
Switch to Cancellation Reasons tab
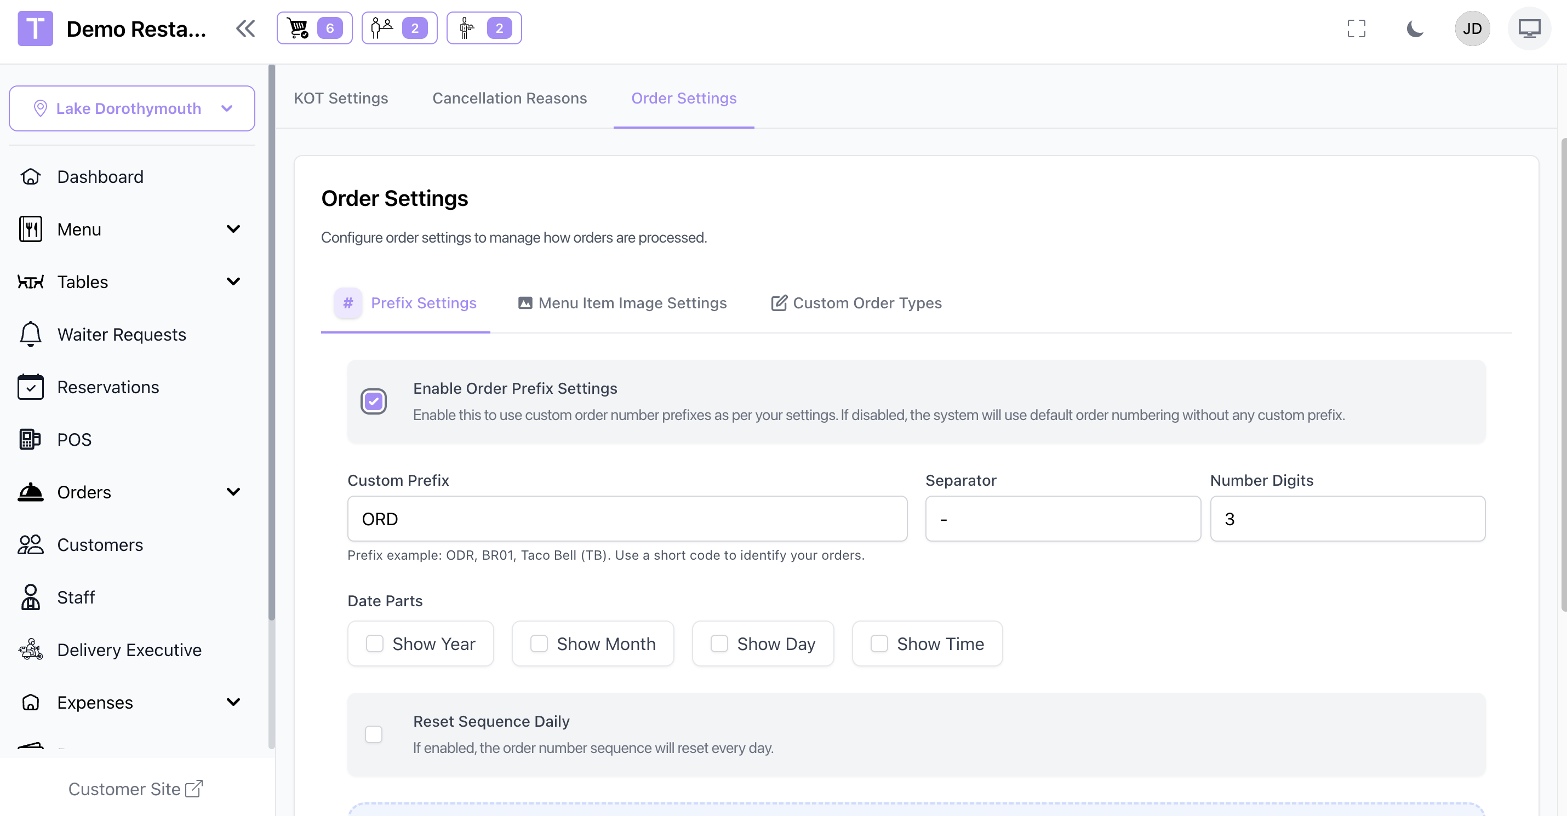coord(509,98)
